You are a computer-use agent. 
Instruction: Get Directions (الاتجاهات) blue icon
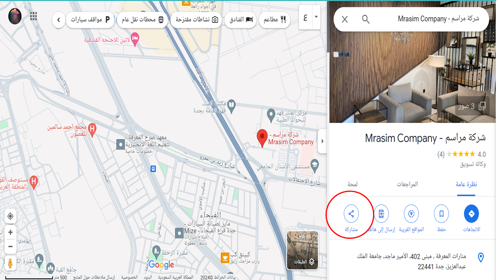(471, 214)
